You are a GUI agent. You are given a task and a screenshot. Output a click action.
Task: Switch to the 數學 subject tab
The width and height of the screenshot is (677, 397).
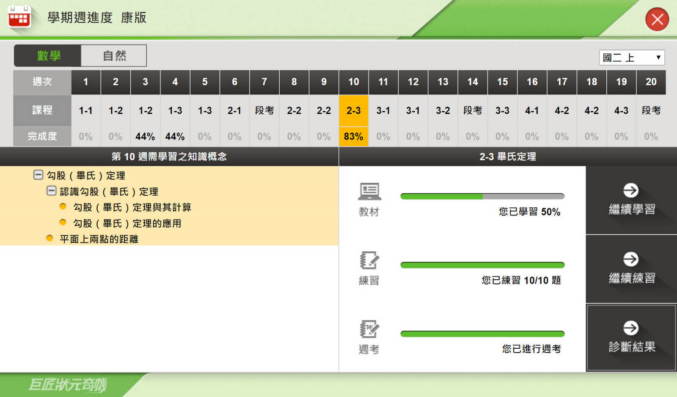[x=47, y=55]
